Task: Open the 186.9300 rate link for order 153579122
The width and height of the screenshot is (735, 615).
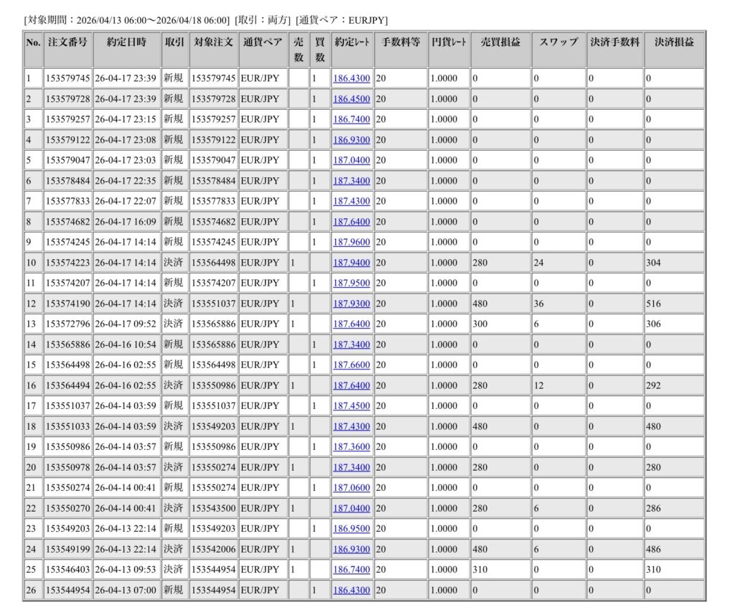Action: pos(352,139)
